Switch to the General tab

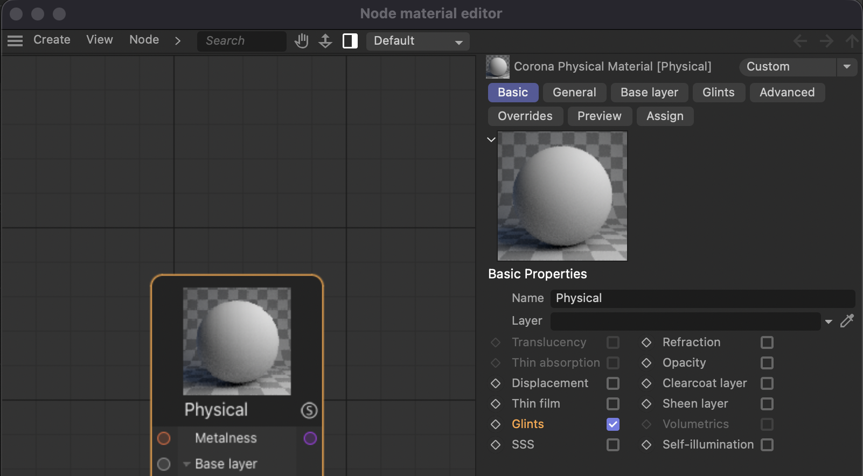click(575, 93)
